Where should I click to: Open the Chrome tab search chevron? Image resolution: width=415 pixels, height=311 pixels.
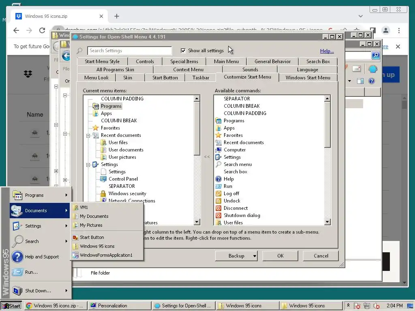coord(360,16)
